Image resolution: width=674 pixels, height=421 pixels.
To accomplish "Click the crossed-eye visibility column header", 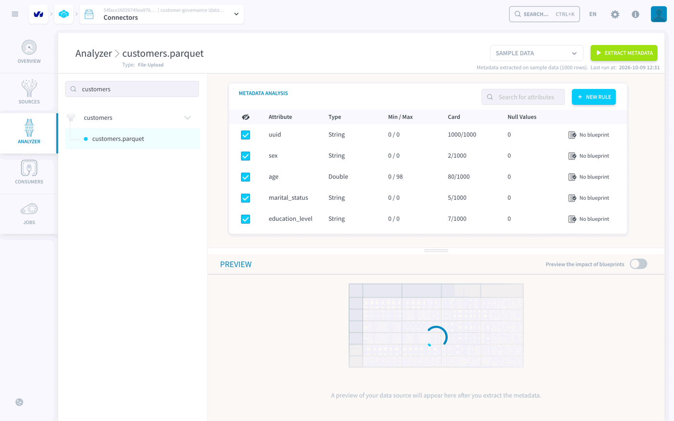I will click(x=246, y=117).
